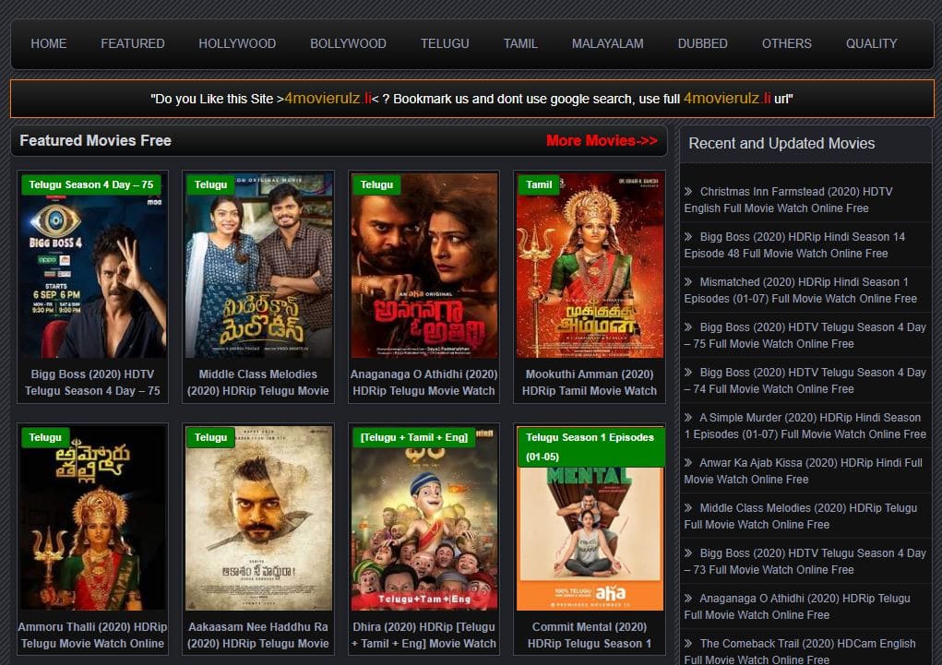Open the Aakaasam Nee Haddhu Ra poster
The image size is (942, 665).
click(x=258, y=518)
